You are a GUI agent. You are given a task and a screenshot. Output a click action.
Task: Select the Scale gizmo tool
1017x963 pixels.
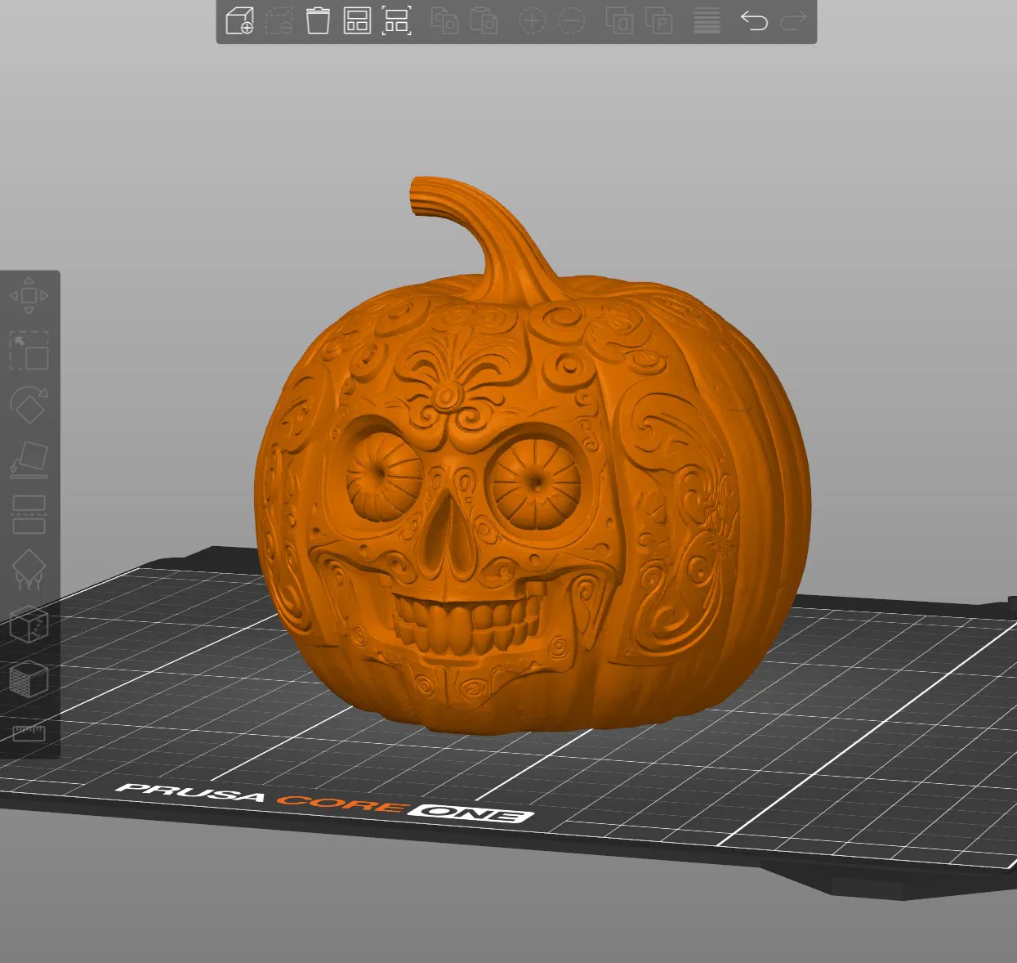click(x=29, y=351)
